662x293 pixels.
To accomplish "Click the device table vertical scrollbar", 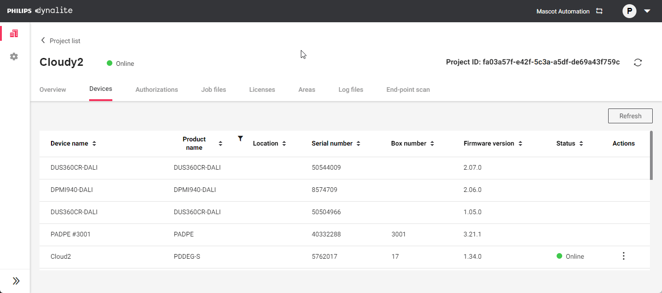I will 651,155.
